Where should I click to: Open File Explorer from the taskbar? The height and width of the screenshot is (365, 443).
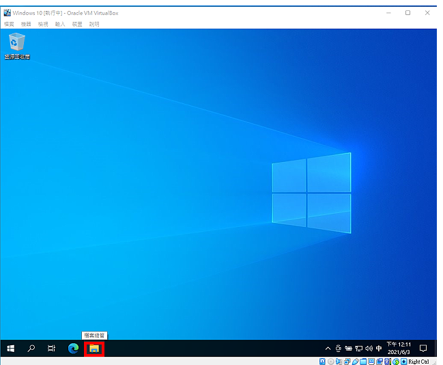click(94, 349)
